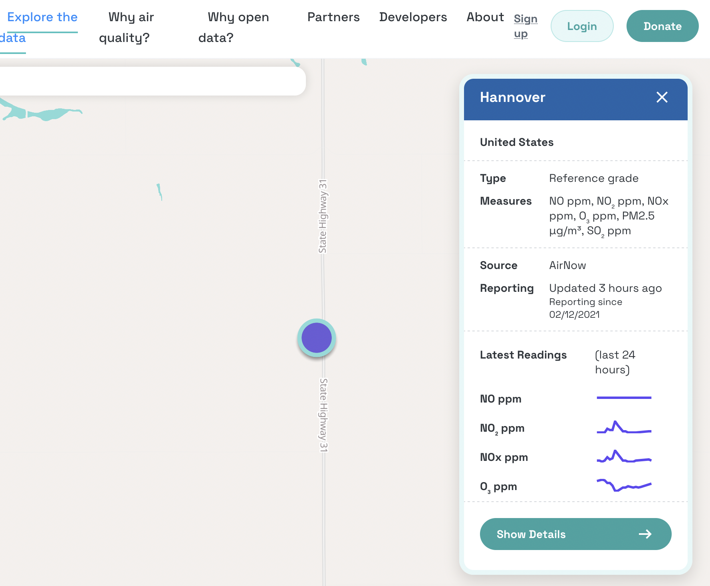Go to Why air quality? page

coord(127,27)
